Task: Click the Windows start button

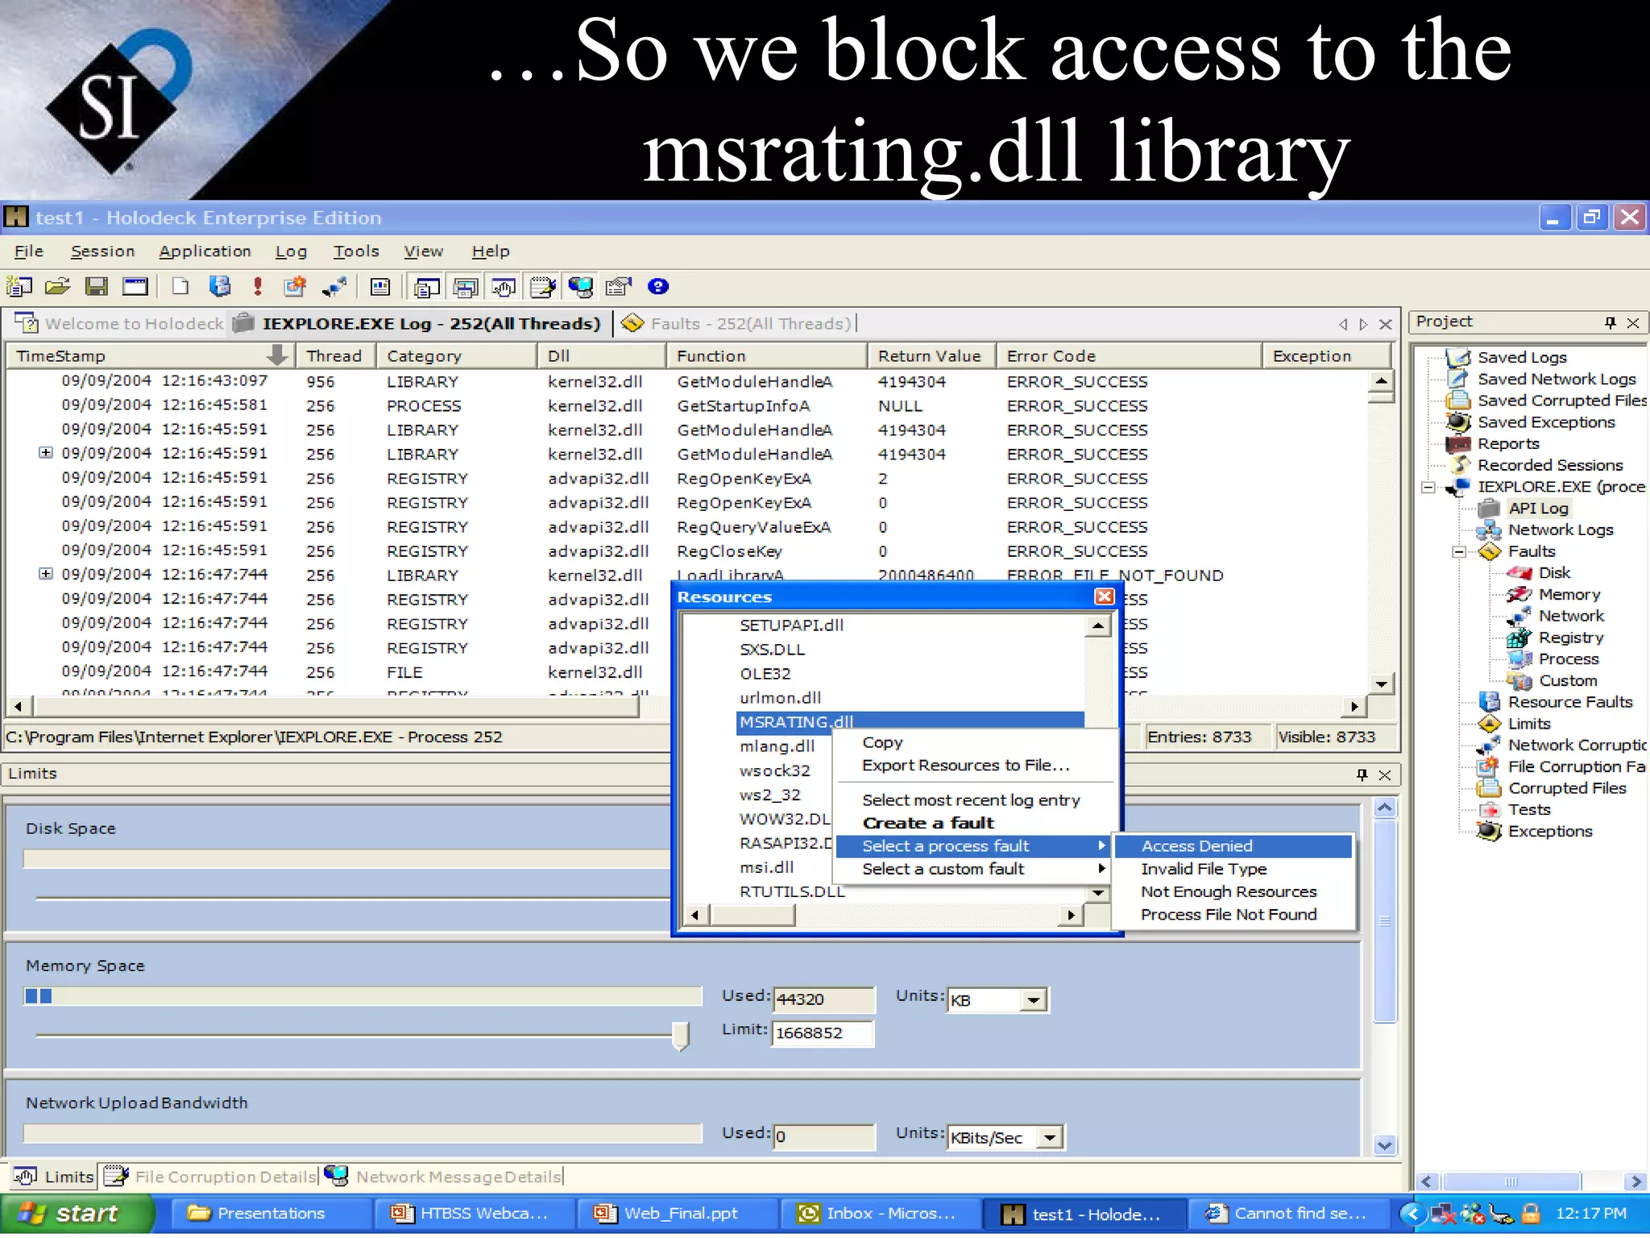Action: tap(77, 1214)
